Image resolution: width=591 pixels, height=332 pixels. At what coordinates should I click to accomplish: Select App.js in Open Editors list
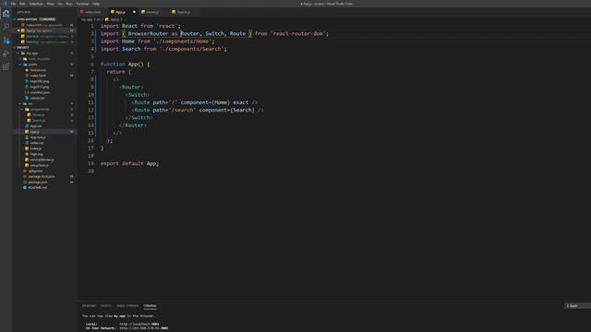(44, 30)
